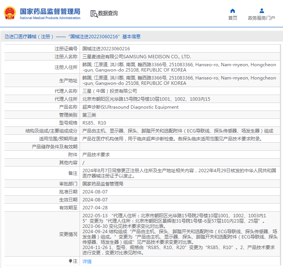Click the 适用范围/预期用途 description value

pyautogui.click(x=172, y=139)
